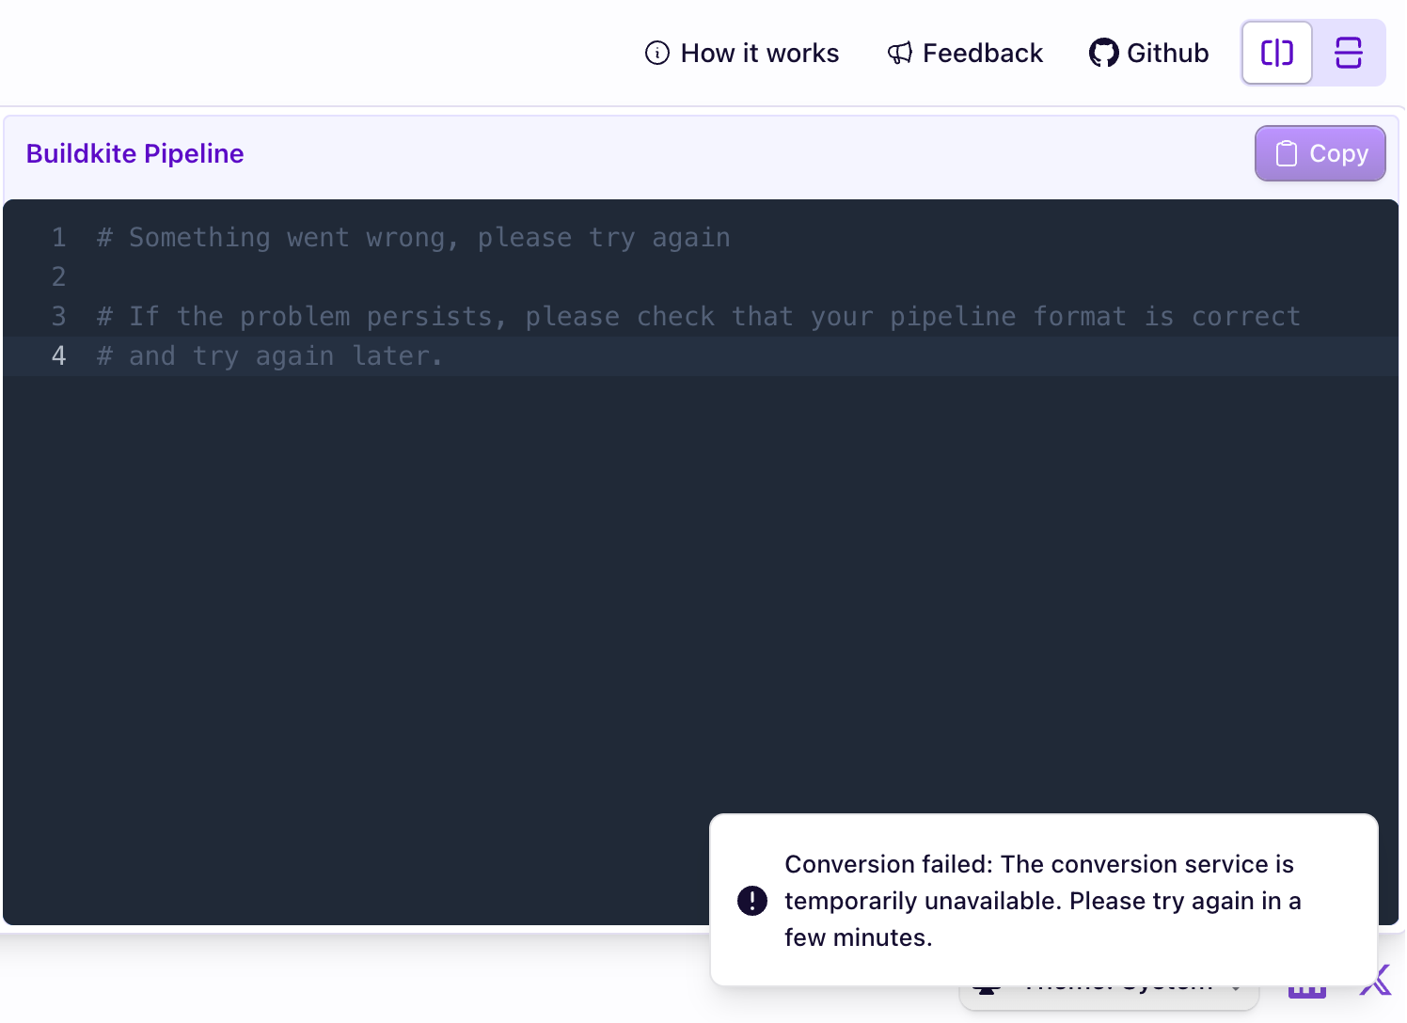Open the How it works page

(759, 53)
